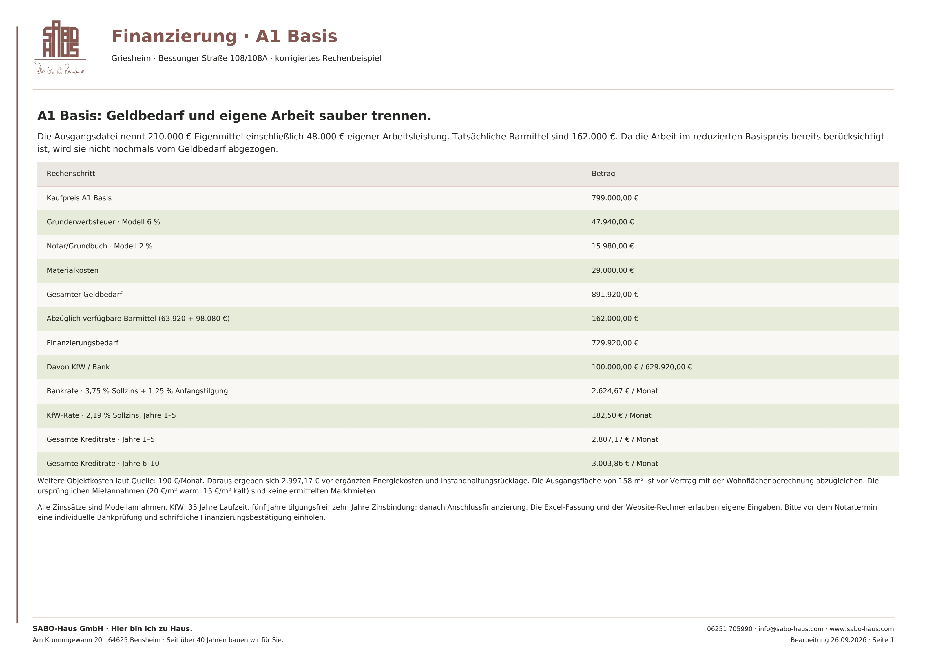Image resolution: width=927 pixels, height=656 pixels.
Task: Click the SABO Haus logo
Action: pos(60,47)
